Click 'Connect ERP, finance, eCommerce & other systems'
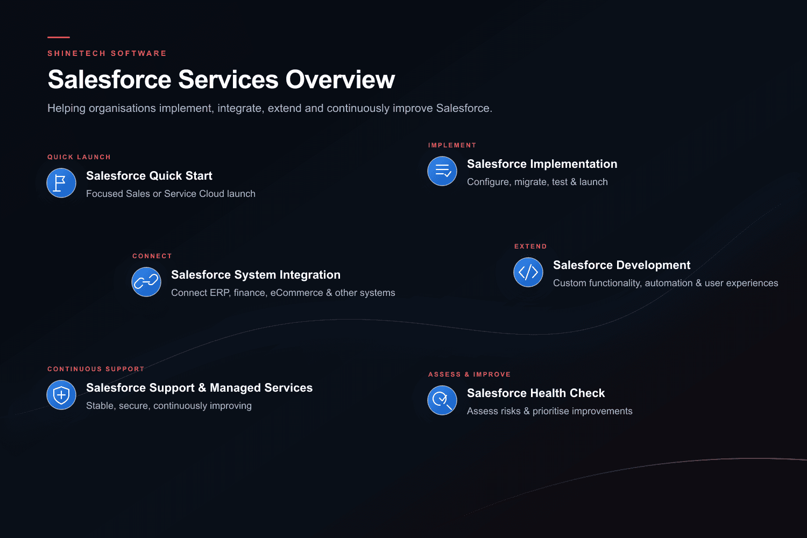The height and width of the screenshot is (538, 807). tap(283, 293)
